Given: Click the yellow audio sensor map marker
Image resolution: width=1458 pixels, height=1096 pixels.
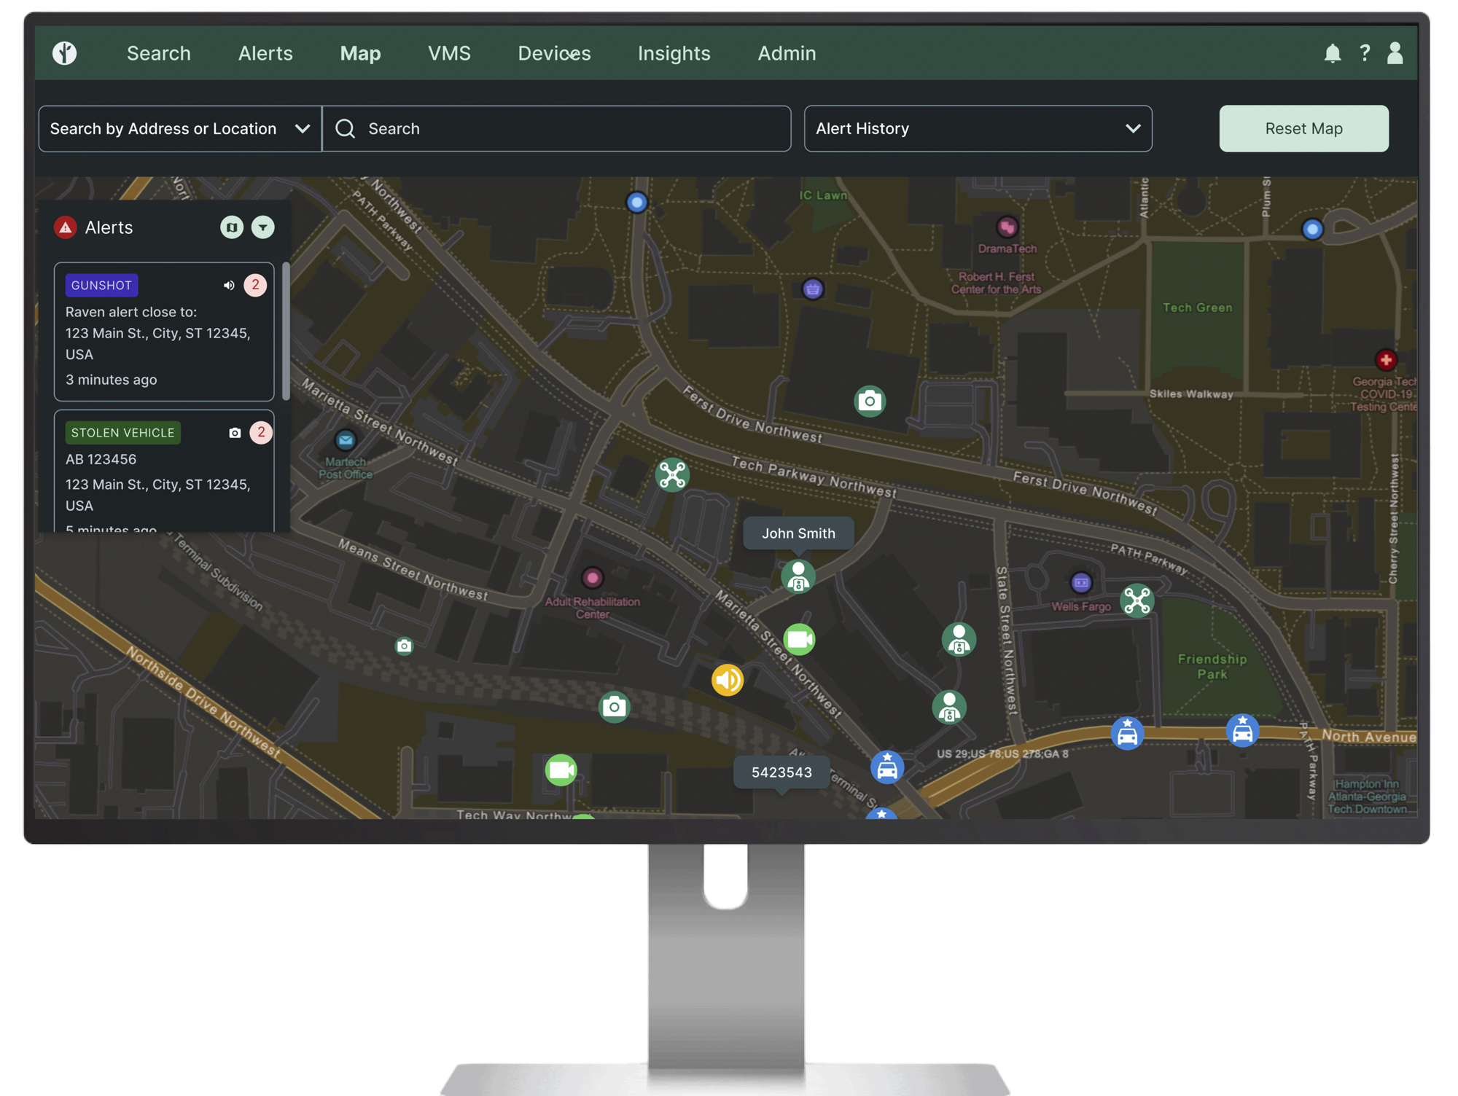Looking at the screenshot, I should coord(727,680).
